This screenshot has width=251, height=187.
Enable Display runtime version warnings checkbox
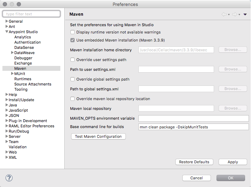tap(73, 32)
